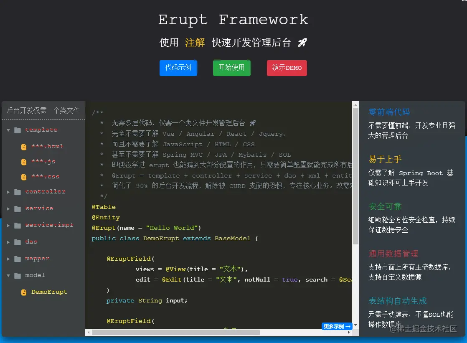
Task: Click the model folder icon
Action: 18,275
